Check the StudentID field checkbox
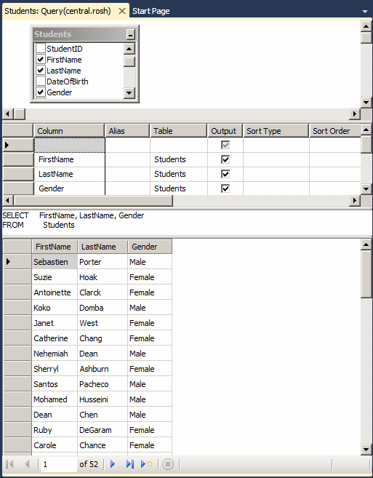The height and width of the screenshot is (478, 373). 40,48
